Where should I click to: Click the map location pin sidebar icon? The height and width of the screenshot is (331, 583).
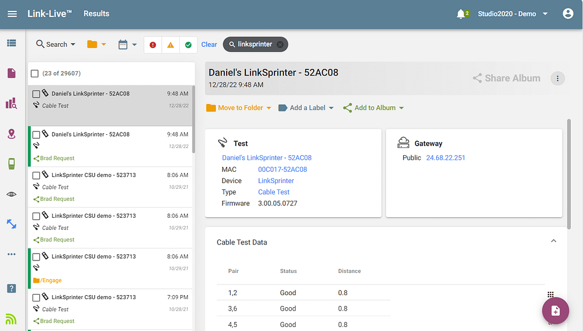[11, 134]
